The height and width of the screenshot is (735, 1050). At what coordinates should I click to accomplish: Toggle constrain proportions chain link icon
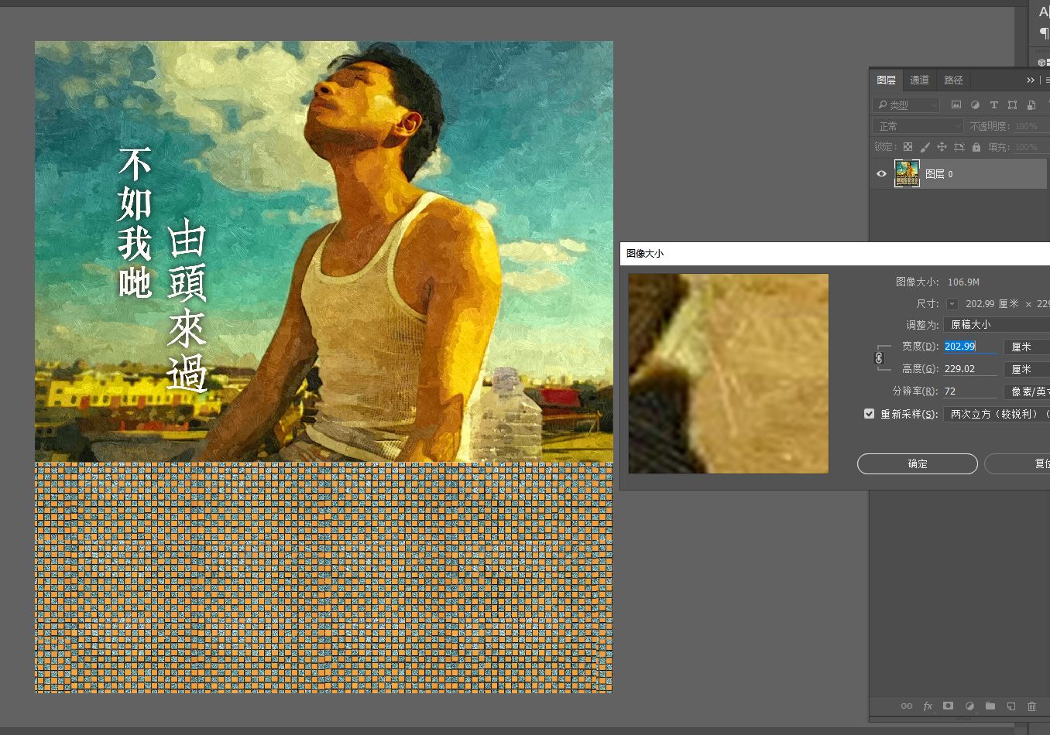pos(879,357)
